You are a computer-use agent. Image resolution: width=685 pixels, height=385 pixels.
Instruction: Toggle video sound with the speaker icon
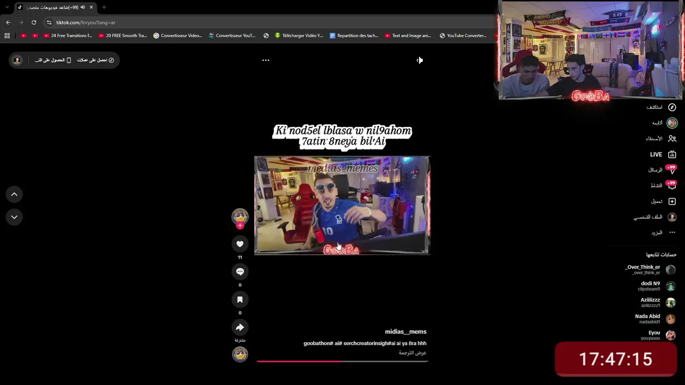[x=420, y=60]
